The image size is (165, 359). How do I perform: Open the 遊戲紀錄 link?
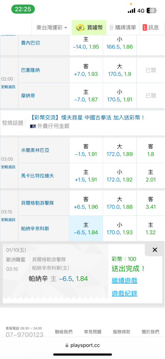point(124,293)
